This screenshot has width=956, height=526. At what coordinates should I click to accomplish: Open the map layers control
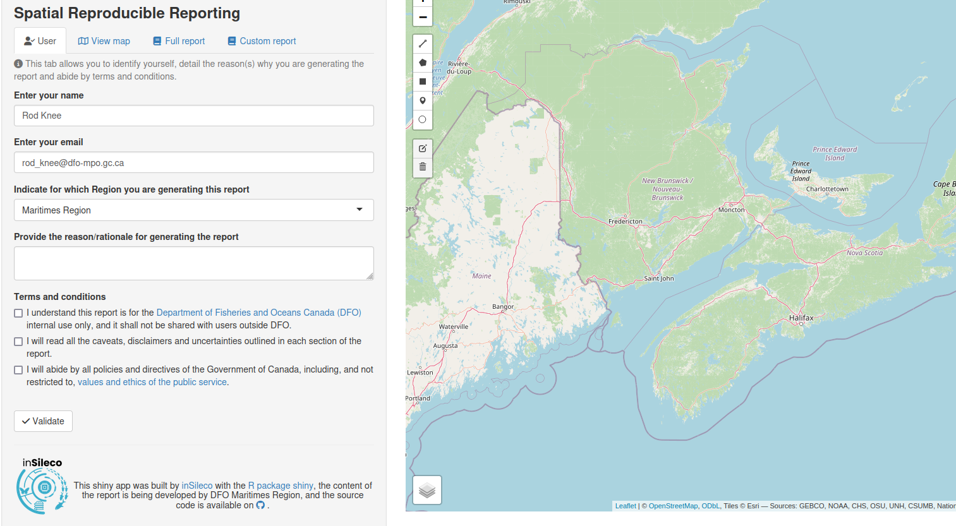[427, 490]
